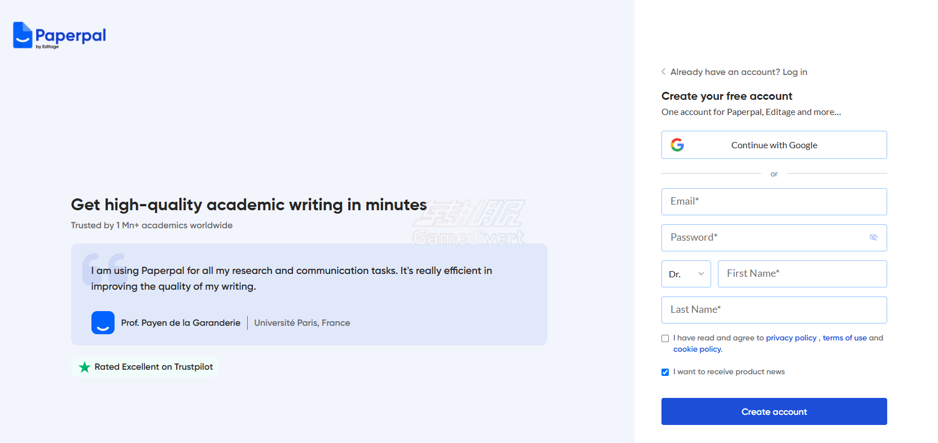Click the back chevron beside Log in

[x=664, y=72]
